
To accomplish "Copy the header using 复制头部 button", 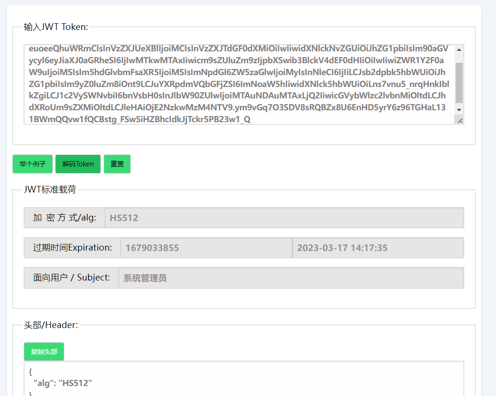I will [44, 352].
